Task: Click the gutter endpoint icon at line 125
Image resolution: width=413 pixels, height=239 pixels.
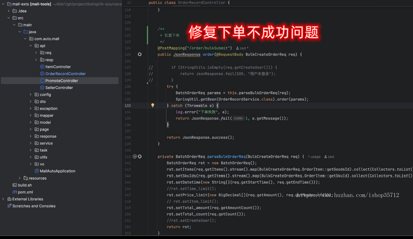Action: click(x=140, y=54)
